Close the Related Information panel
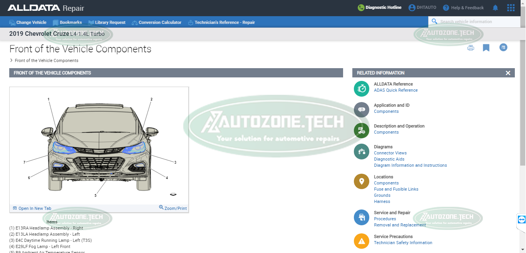 coord(508,73)
